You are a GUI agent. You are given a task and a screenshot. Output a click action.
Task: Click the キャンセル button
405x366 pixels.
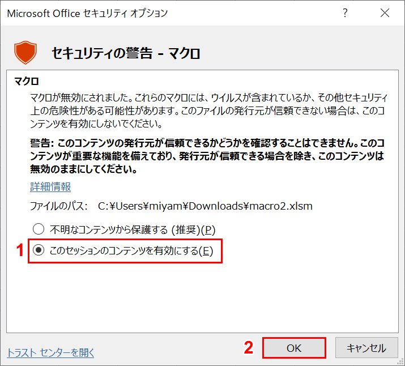point(366,348)
